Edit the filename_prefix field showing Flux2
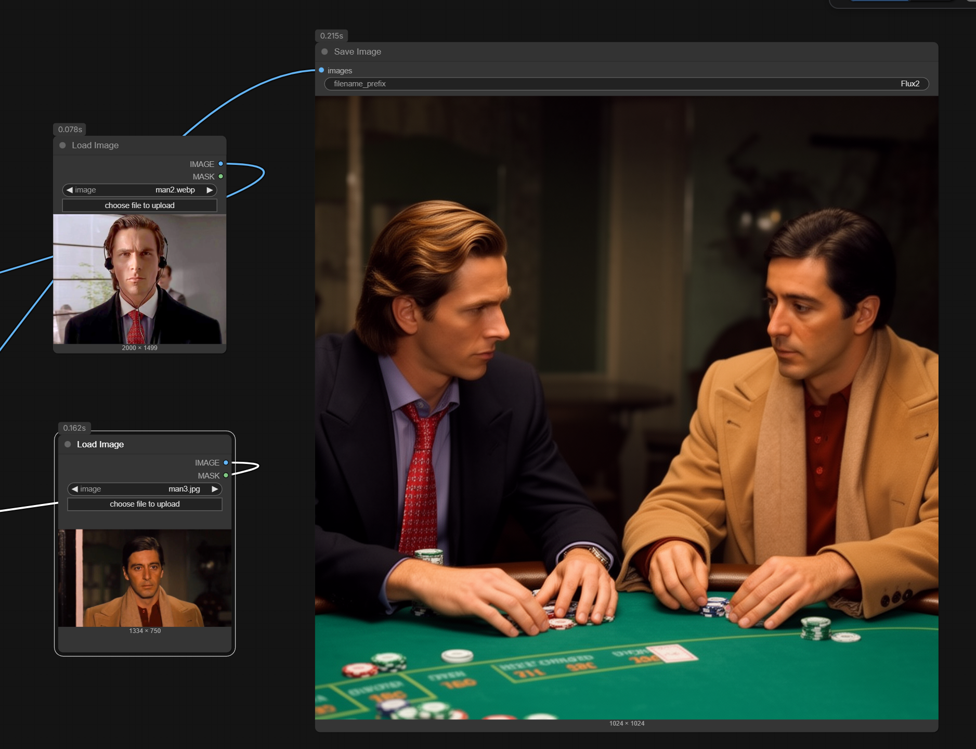 [627, 84]
